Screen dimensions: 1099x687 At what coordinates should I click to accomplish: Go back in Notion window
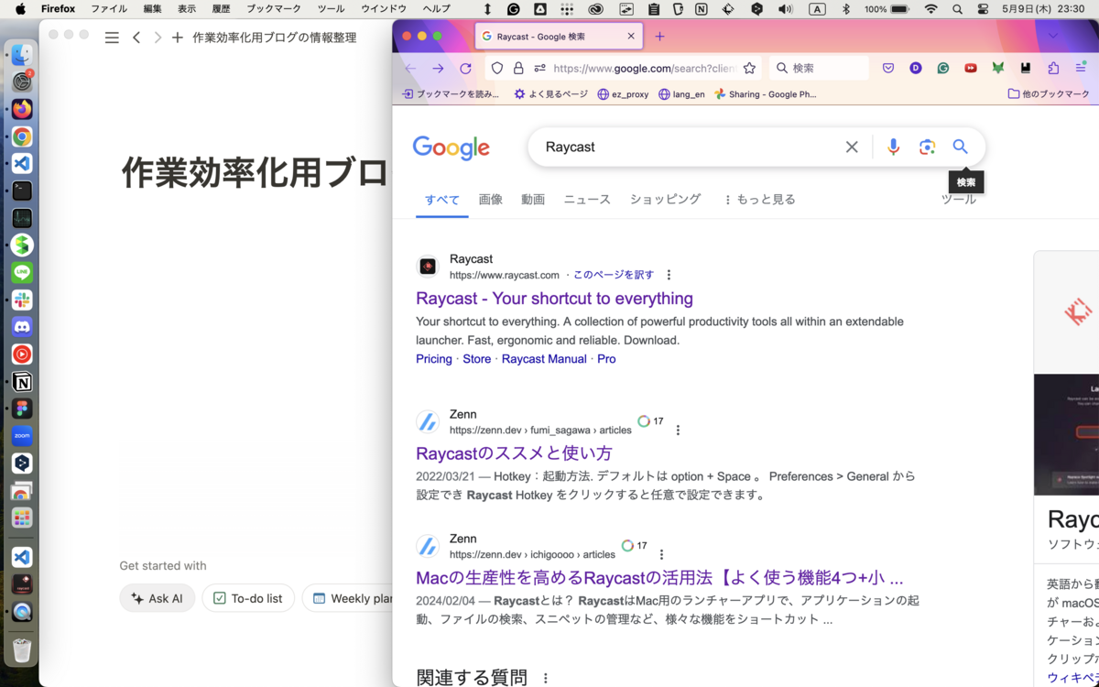pos(136,38)
